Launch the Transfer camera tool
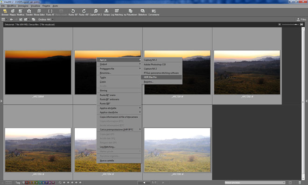The height and width of the screenshot is (185, 308). (29, 12)
